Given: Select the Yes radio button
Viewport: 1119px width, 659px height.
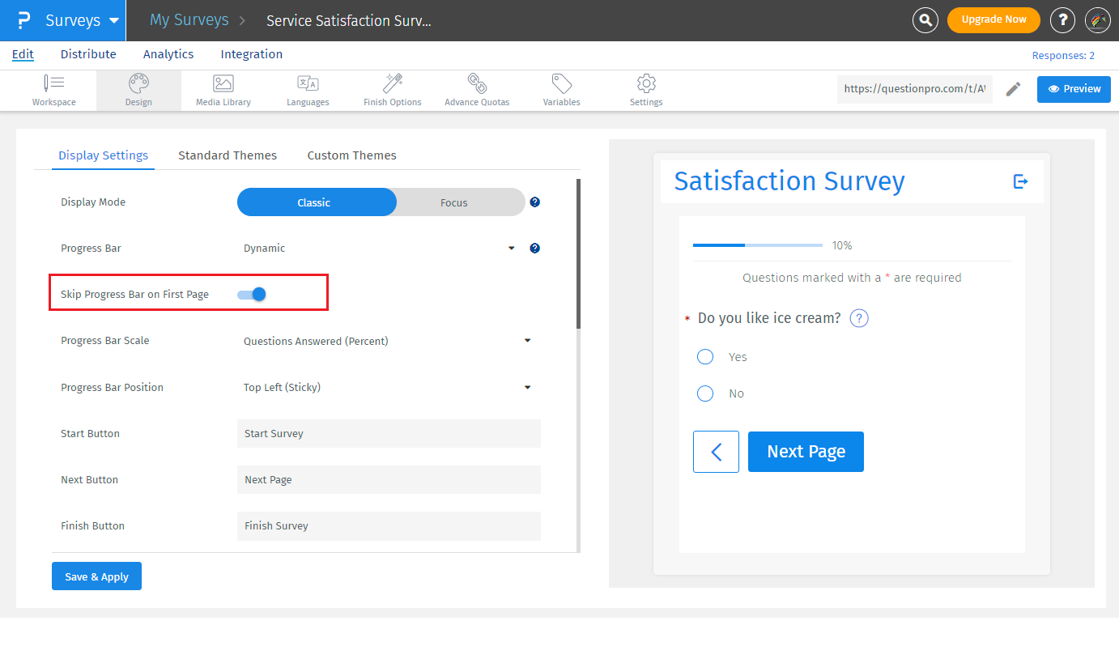Looking at the screenshot, I should (x=705, y=357).
